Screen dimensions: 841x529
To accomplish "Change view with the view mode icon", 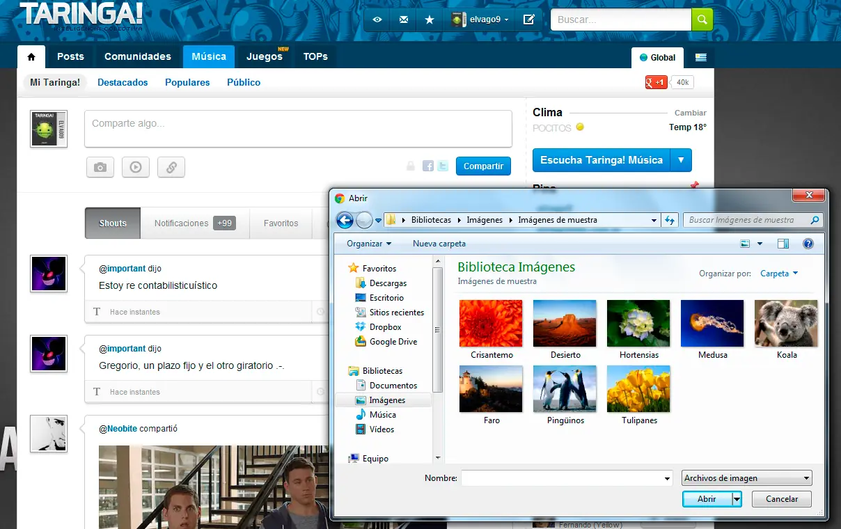I will 745,244.
